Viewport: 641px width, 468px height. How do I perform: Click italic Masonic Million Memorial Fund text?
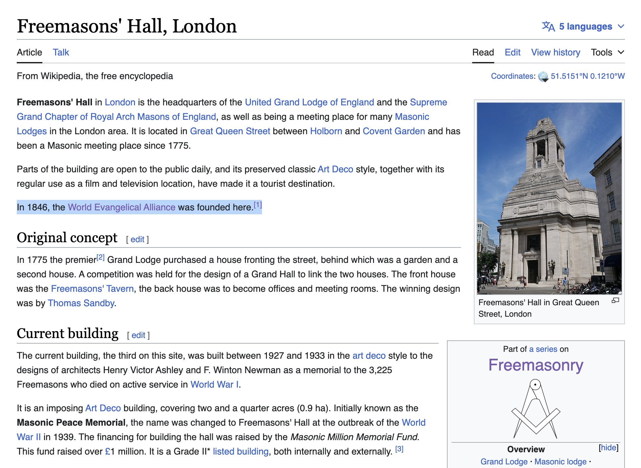tap(354, 437)
